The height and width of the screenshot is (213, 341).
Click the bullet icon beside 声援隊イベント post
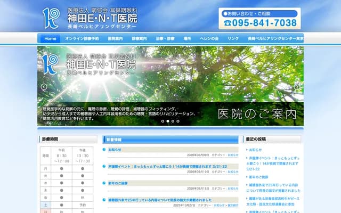104,166
